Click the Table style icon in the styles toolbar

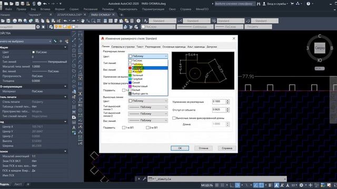tap(214, 21)
